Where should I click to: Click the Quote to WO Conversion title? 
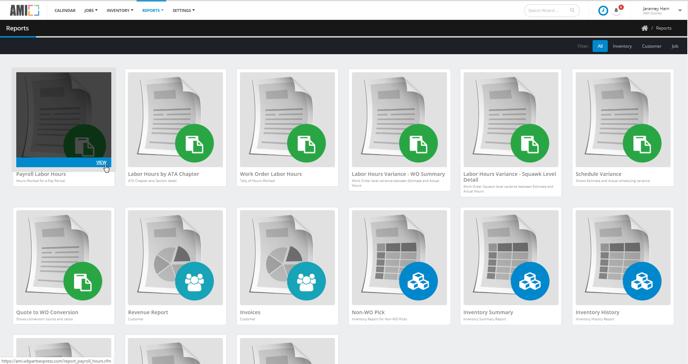pos(47,312)
